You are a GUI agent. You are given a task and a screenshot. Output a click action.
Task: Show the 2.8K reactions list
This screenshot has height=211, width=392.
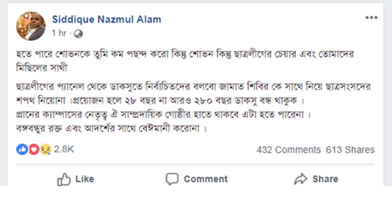pyautogui.click(x=64, y=149)
